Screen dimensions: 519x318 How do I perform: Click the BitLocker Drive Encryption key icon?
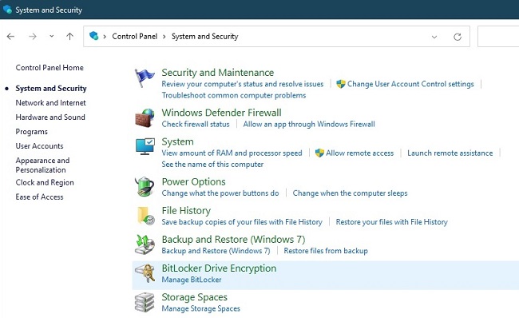(145, 273)
